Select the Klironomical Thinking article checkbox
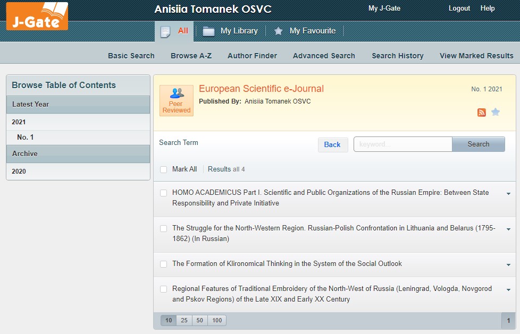 click(x=164, y=264)
